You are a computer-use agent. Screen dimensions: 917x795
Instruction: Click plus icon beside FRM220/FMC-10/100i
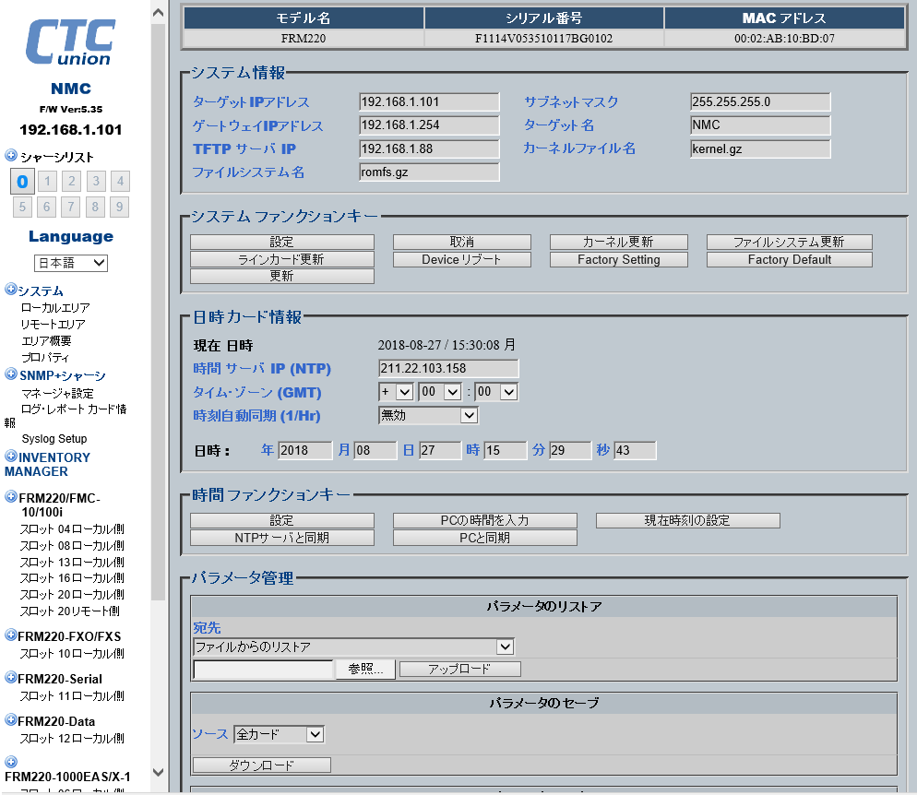point(10,497)
